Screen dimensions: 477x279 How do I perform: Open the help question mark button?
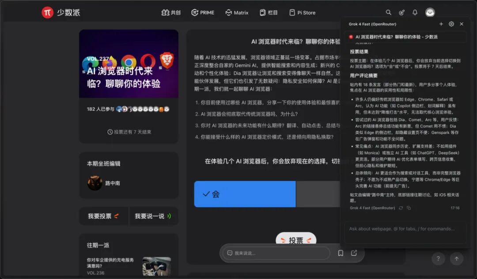pyautogui.click(x=438, y=259)
